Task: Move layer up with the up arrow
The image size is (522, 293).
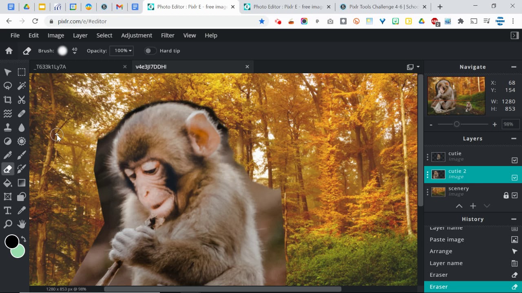Action: point(459,206)
